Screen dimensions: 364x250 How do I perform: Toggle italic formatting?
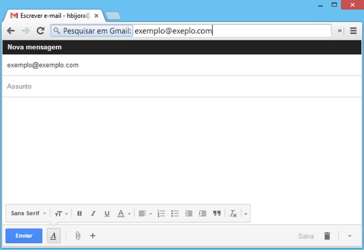(x=93, y=213)
